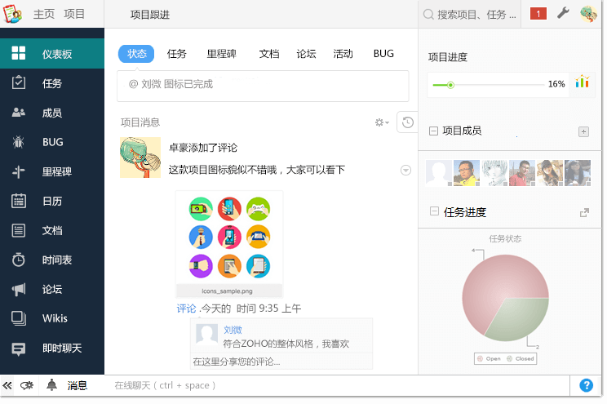Switch to the 任务 tab
The image size is (607, 404).
pyautogui.click(x=177, y=53)
